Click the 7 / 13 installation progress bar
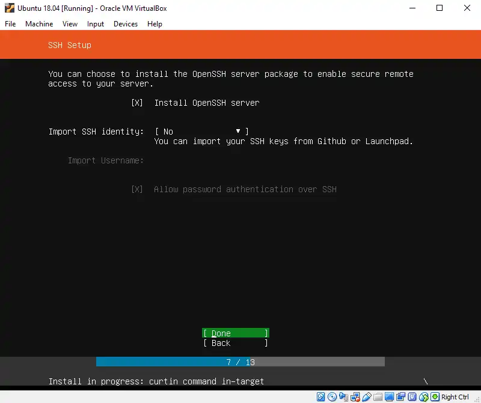Viewport: 481px width, 403px height. coord(240,362)
